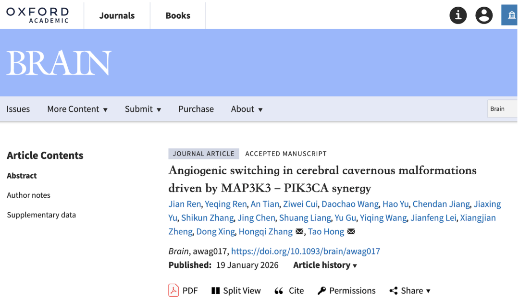Screen dimensions: 519x301
Task: Click the envelope icon next to Hongqi Zhang
Action: [x=299, y=232]
